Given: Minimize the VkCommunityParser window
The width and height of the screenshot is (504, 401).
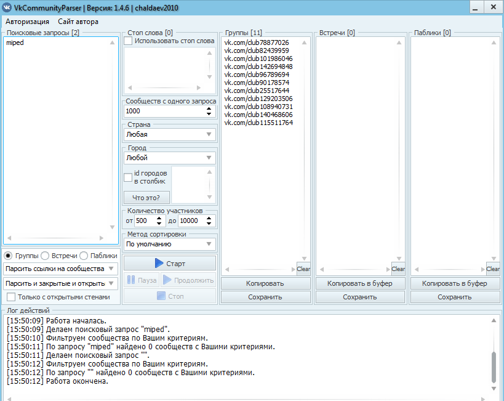Looking at the screenshot, I should [x=476, y=7].
